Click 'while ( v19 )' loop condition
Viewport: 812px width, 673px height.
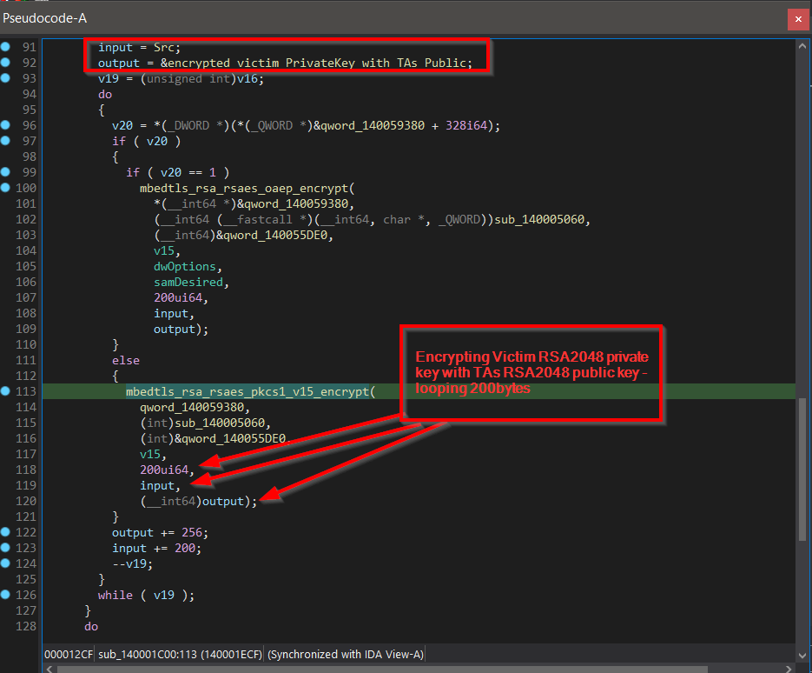tap(146, 596)
